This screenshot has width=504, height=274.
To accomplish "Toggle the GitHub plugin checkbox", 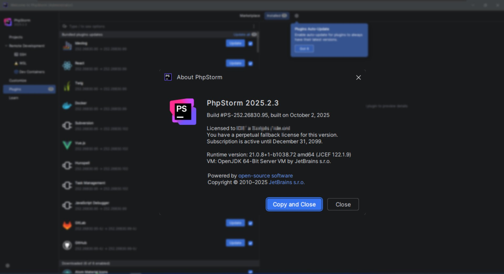I will coord(250,243).
